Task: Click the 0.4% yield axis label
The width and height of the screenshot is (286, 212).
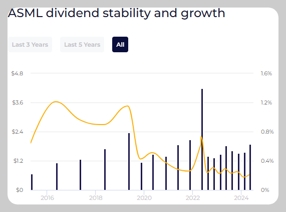Action: [267, 161]
